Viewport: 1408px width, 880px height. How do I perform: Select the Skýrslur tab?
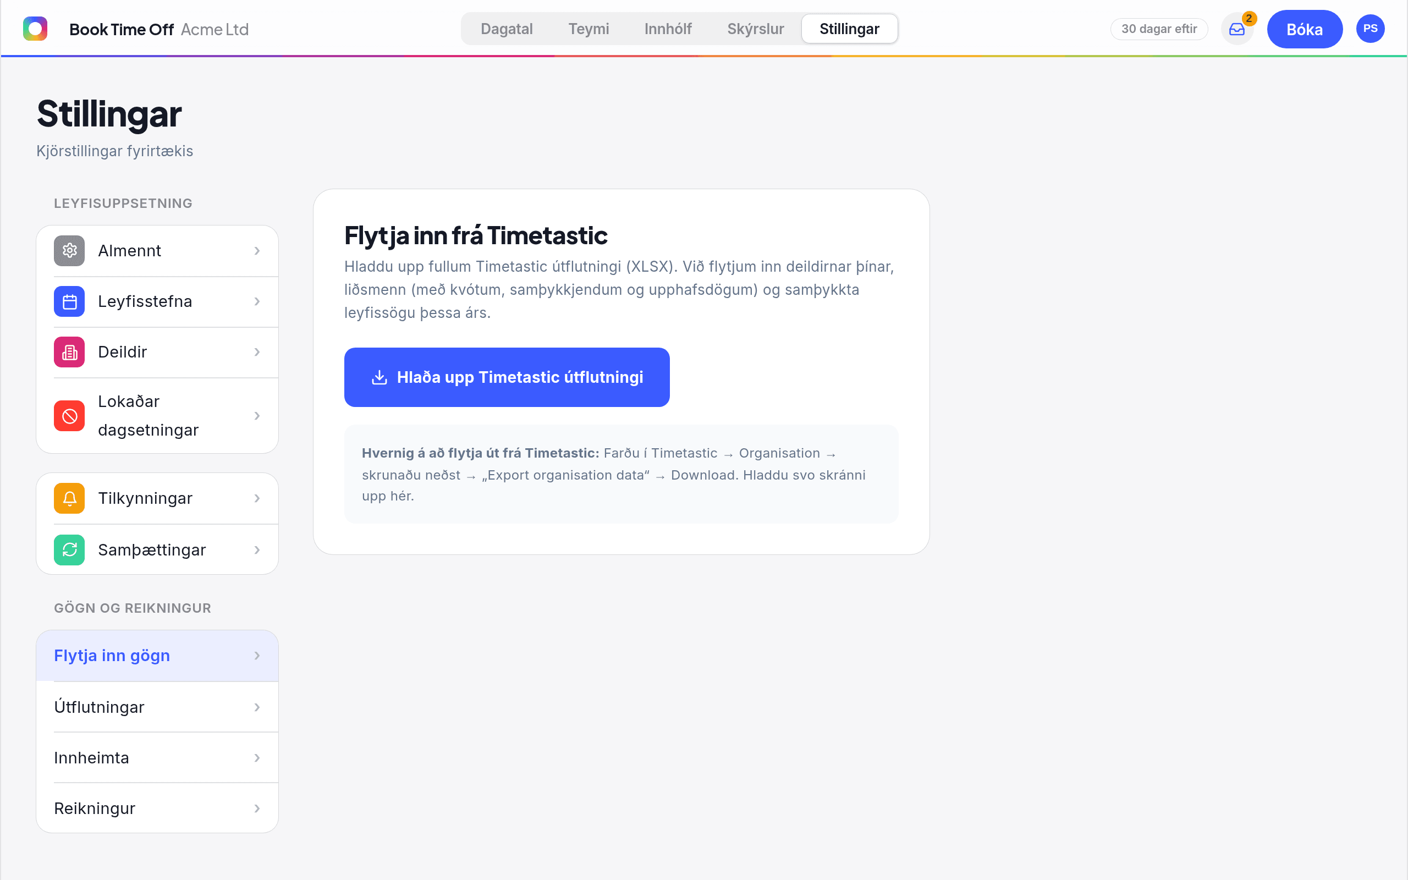pyautogui.click(x=755, y=29)
